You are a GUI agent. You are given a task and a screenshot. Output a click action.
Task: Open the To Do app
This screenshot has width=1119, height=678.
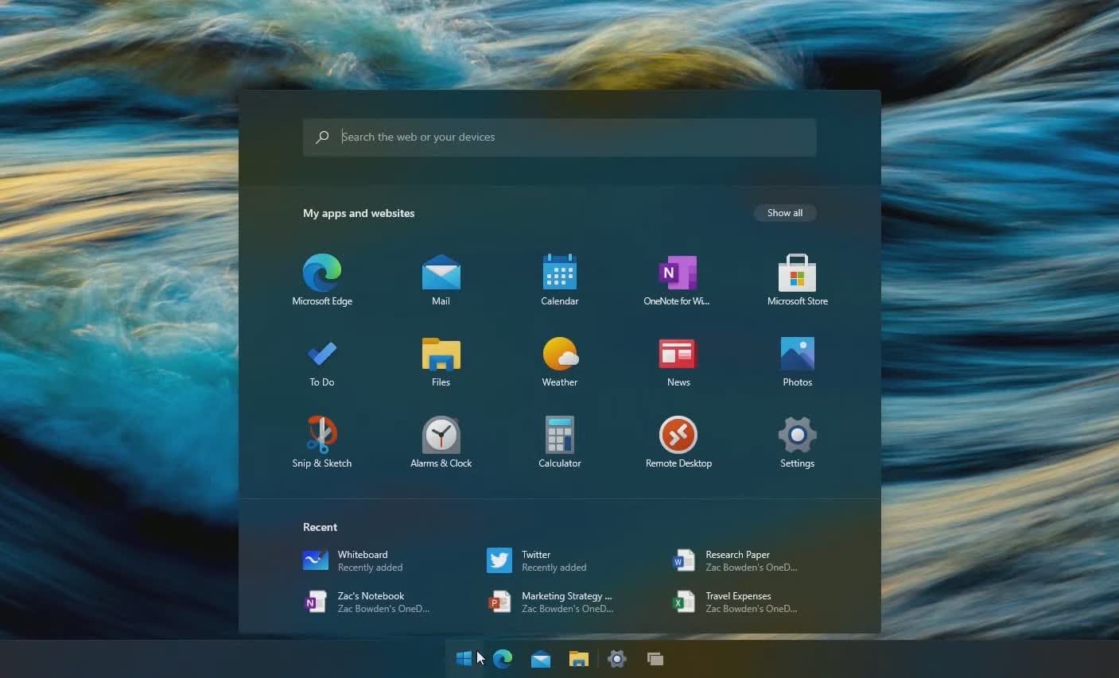[x=322, y=362]
